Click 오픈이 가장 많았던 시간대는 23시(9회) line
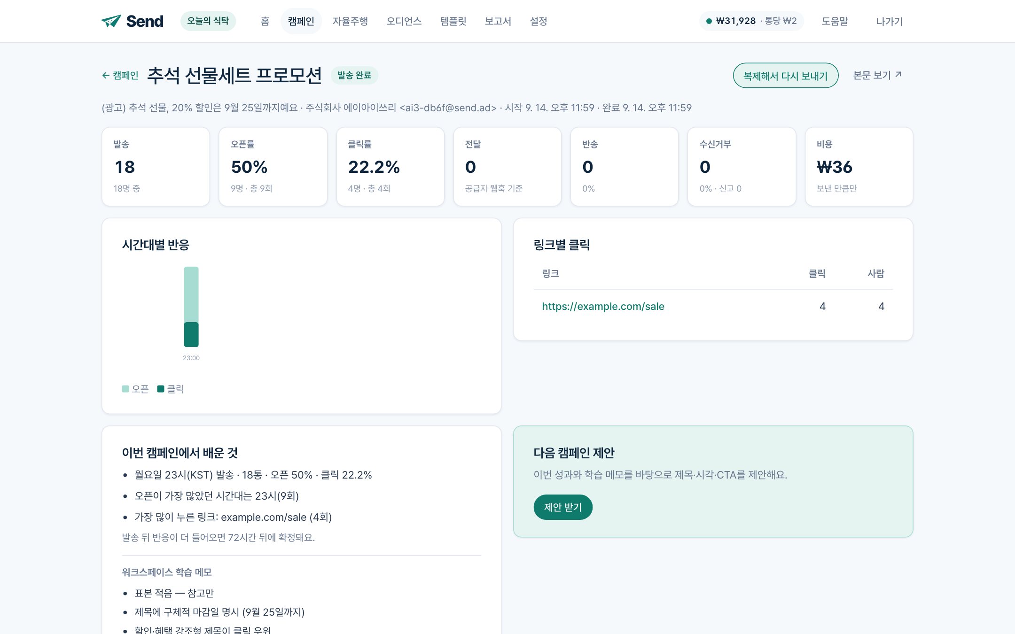 pos(217,496)
